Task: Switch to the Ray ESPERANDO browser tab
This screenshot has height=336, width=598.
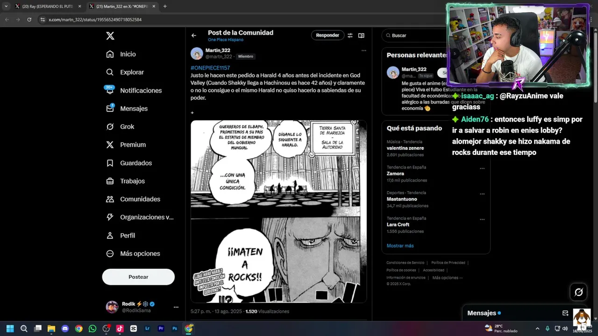Action: point(47,7)
